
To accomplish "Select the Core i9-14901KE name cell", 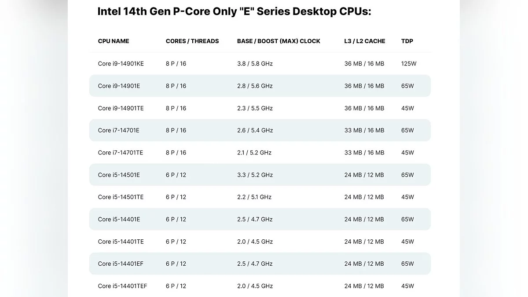I will click(x=121, y=64).
